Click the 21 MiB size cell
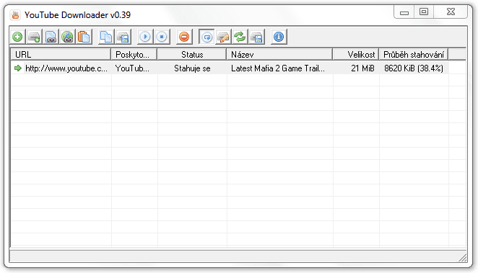Viewport: 478px width, 273px height. (362, 68)
